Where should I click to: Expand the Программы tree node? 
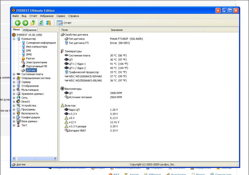coord(14,110)
